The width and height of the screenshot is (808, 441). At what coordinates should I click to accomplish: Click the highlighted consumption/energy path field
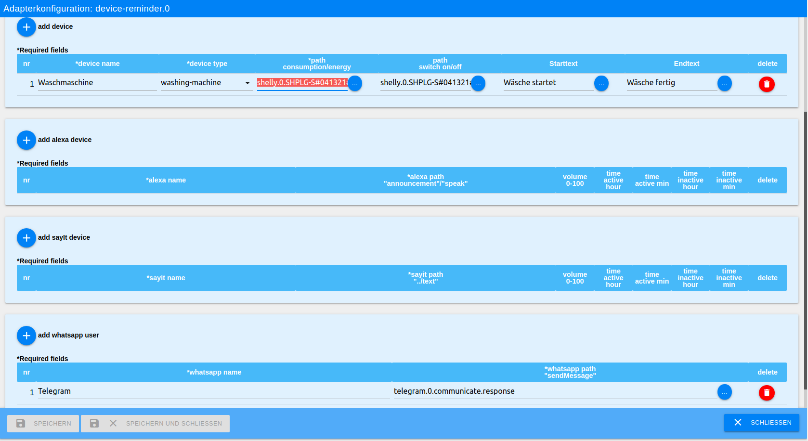pos(302,83)
